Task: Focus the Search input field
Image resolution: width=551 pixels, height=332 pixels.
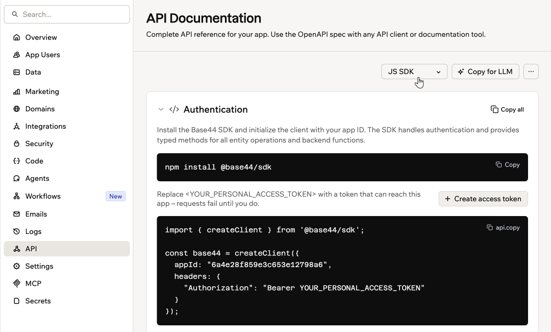Action: tap(67, 14)
